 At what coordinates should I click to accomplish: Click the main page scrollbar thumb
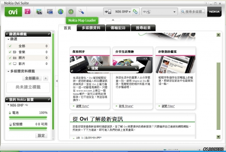(219, 96)
